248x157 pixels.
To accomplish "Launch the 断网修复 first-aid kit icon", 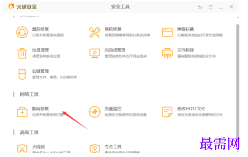I will [22, 112].
